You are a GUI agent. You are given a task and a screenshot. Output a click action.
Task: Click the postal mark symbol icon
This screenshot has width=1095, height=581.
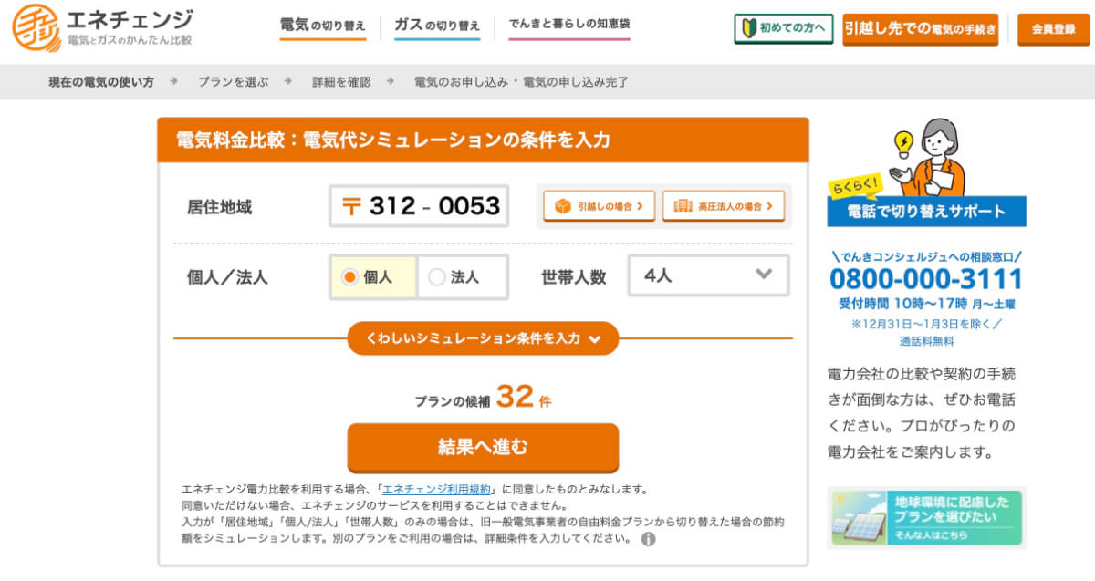(x=351, y=206)
